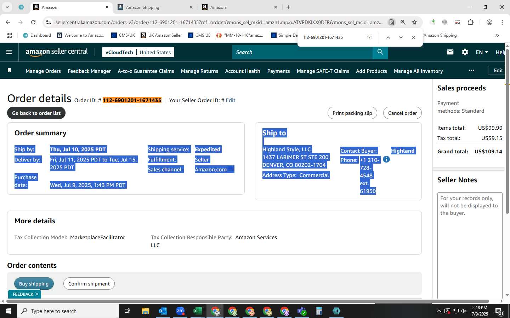The height and width of the screenshot is (318, 510).
Task: Open the UK Amazon Seller bookmark
Action: coord(161,35)
